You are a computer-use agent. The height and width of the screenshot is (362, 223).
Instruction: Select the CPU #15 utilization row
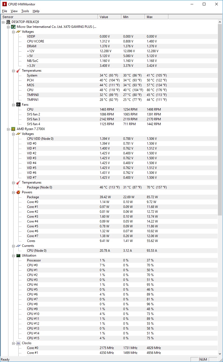pyautogui.click(x=109, y=338)
